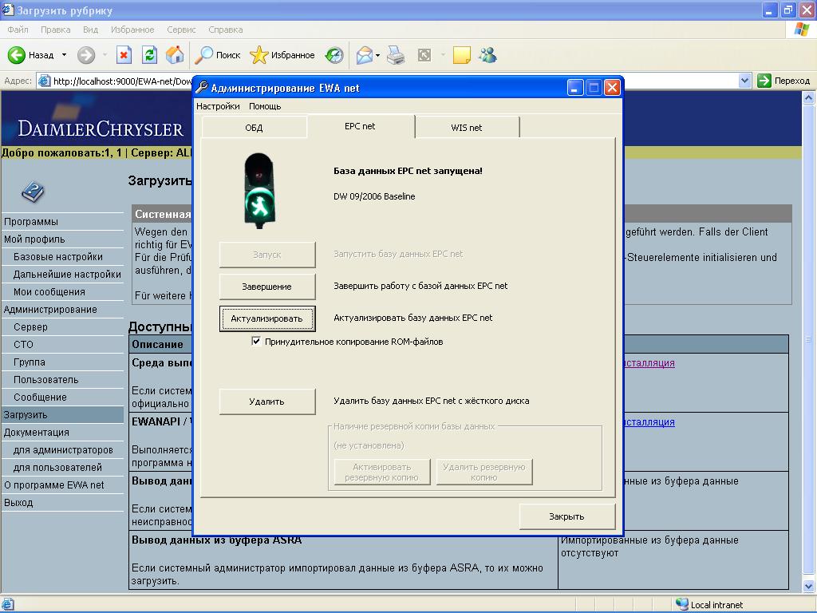Click the Удалить database button

266,401
